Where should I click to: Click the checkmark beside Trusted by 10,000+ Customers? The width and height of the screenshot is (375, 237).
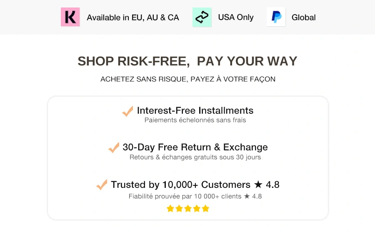click(x=102, y=185)
